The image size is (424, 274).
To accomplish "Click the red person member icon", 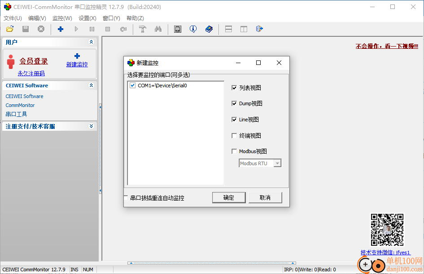I will 11,61.
